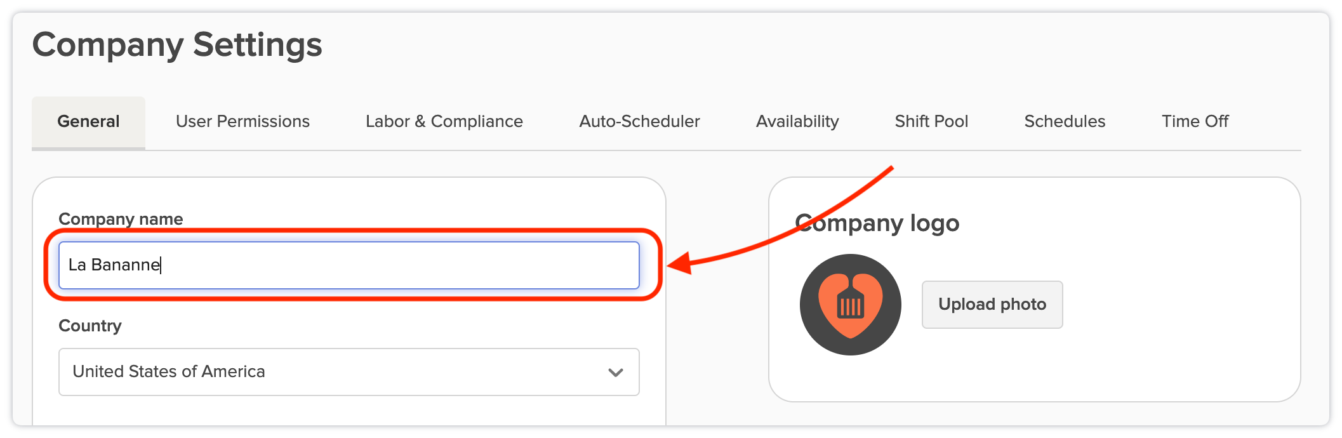
Task: Click the Company logo section heading
Action: 877,223
